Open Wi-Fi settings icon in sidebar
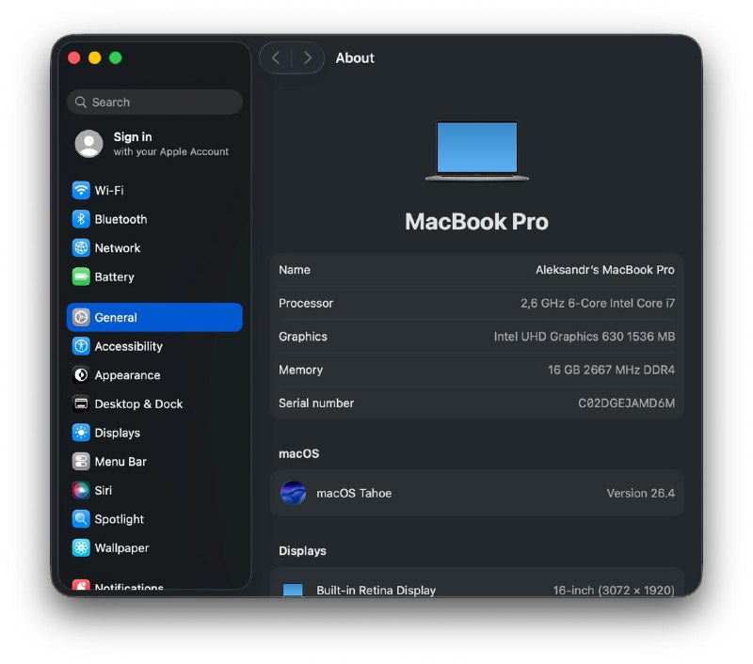The height and width of the screenshot is (664, 753). (81, 190)
